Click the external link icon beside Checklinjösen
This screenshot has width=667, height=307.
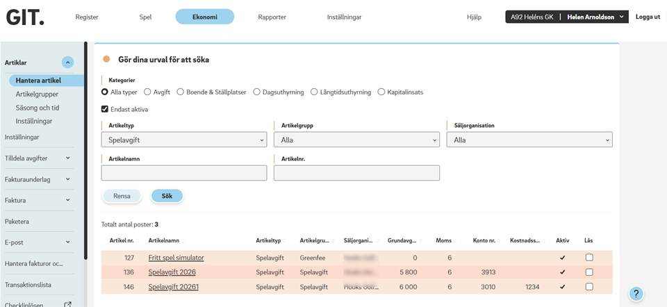(67, 305)
